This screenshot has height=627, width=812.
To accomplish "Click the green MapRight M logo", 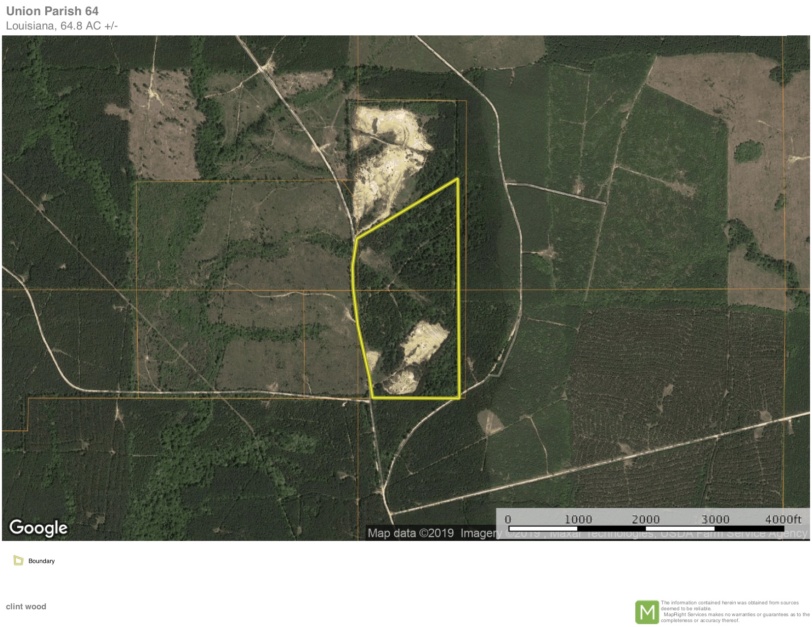I will coord(647,612).
